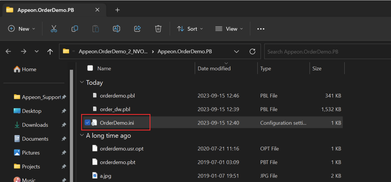391x182 pixels.
Task: Go forward with the right arrow
Action: tap(23, 51)
